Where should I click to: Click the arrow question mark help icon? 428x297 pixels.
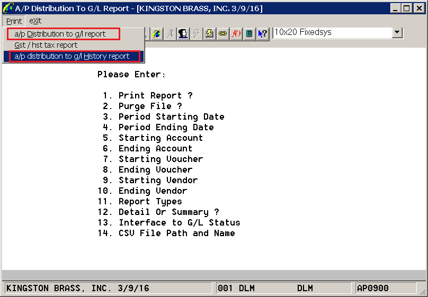pos(263,33)
